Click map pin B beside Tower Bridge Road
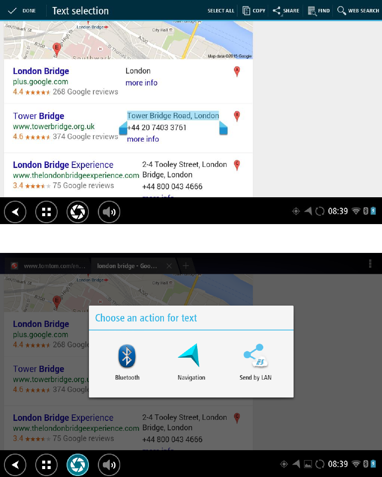This screenshot has width=382, height=477. tap(237, 116)
